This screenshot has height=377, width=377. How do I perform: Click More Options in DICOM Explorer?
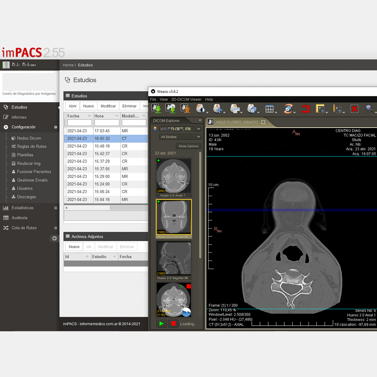click(x=188, y=146)
